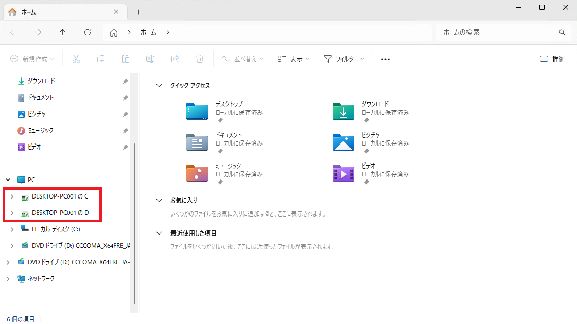Click the Delete trash can icon
The image size is (577, 324).
(x=199, y=59)
